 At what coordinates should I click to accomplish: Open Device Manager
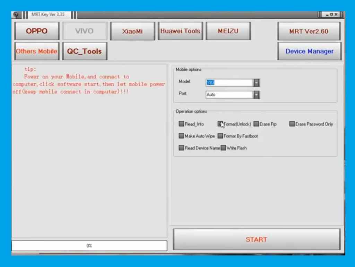(x=309, y=51)
